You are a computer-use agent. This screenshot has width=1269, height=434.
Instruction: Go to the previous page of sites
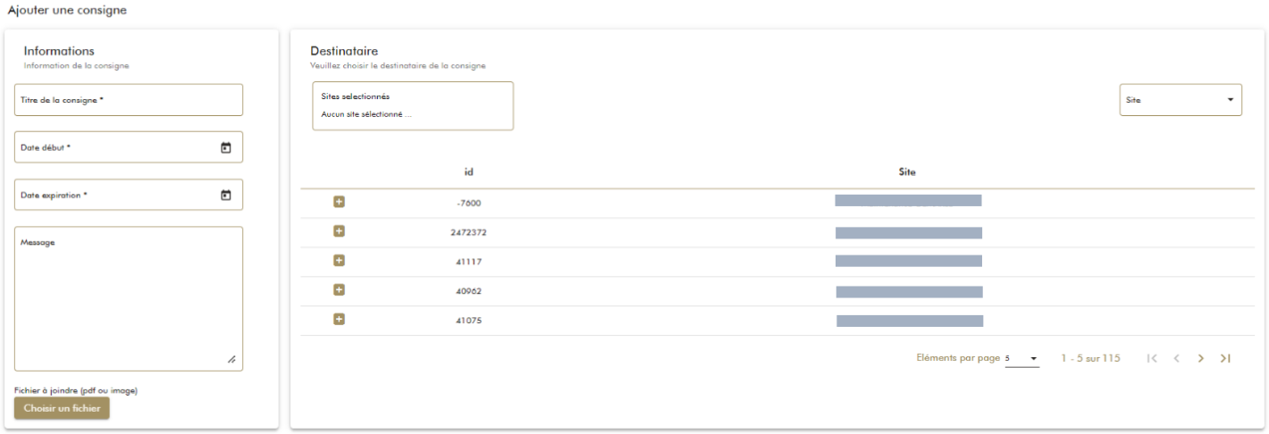point(1177,358)
